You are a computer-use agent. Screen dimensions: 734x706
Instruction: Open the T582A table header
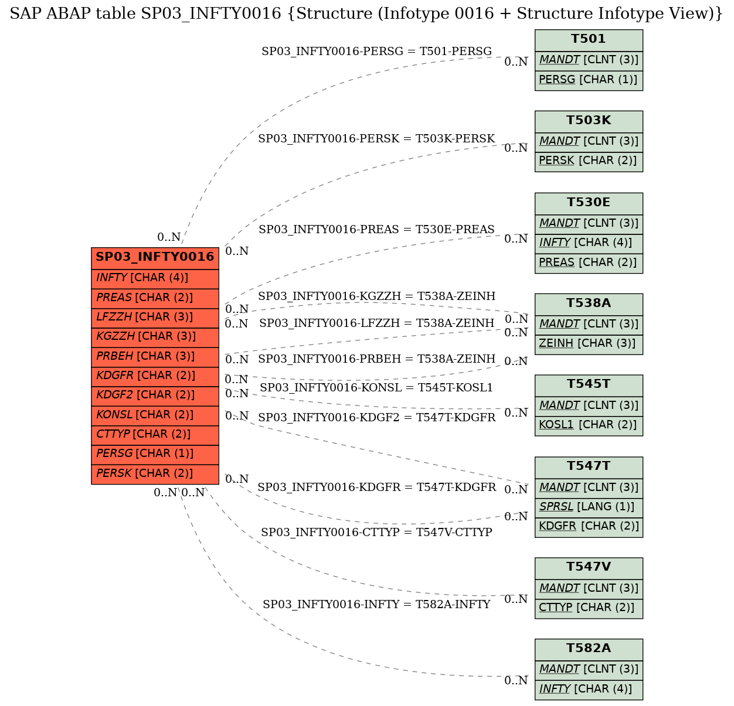[589, 649]
